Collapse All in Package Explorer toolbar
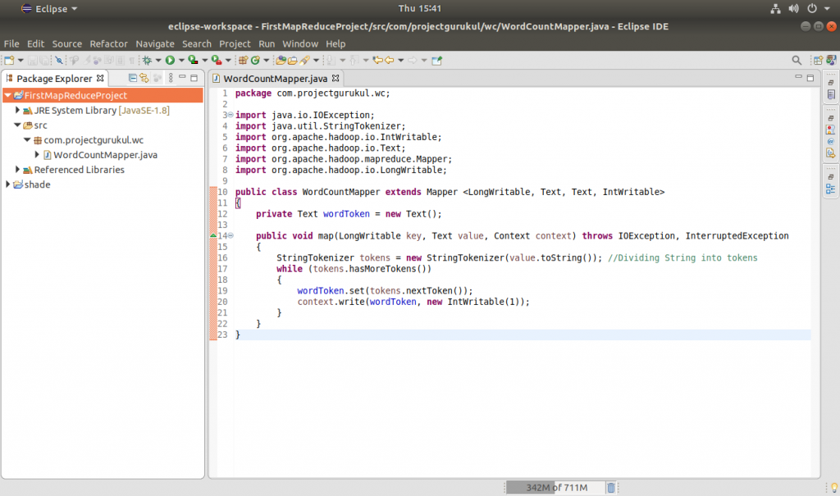Screen dimensions: 840x496 click(133, 78)
